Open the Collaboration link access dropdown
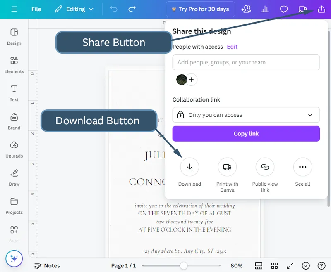 [246, 115]
